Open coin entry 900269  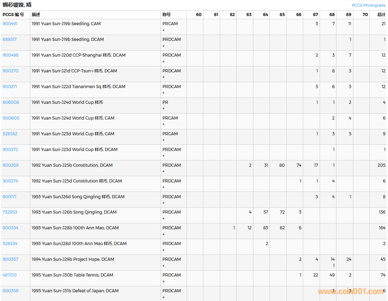(x=11, y=165)
